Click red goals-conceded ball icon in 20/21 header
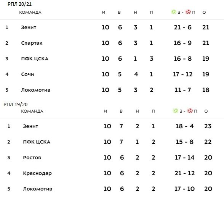Viewport: 224px width, 197px height. (x=188, y=12)
